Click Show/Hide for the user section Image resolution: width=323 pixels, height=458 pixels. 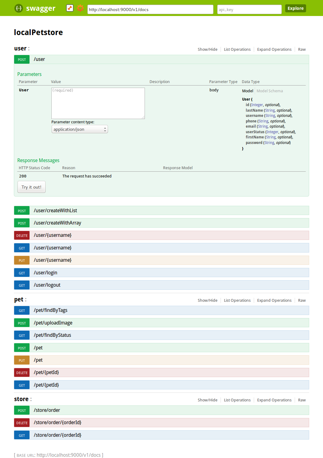tap(207, 50)
